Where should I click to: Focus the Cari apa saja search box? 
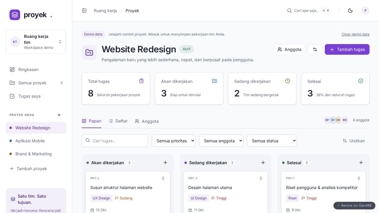pos(309,11)
